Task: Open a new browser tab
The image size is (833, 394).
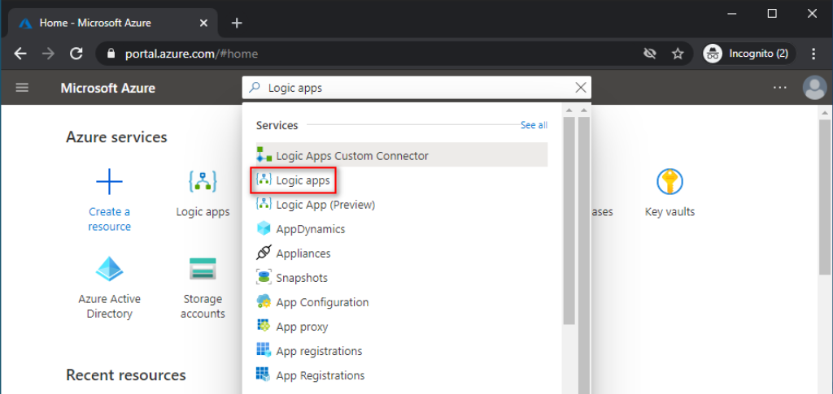Action: coord(237,23)
